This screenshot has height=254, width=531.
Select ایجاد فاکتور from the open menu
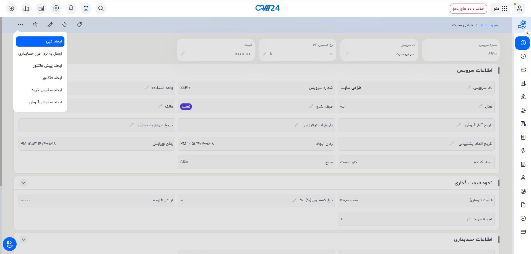(51, 77)
